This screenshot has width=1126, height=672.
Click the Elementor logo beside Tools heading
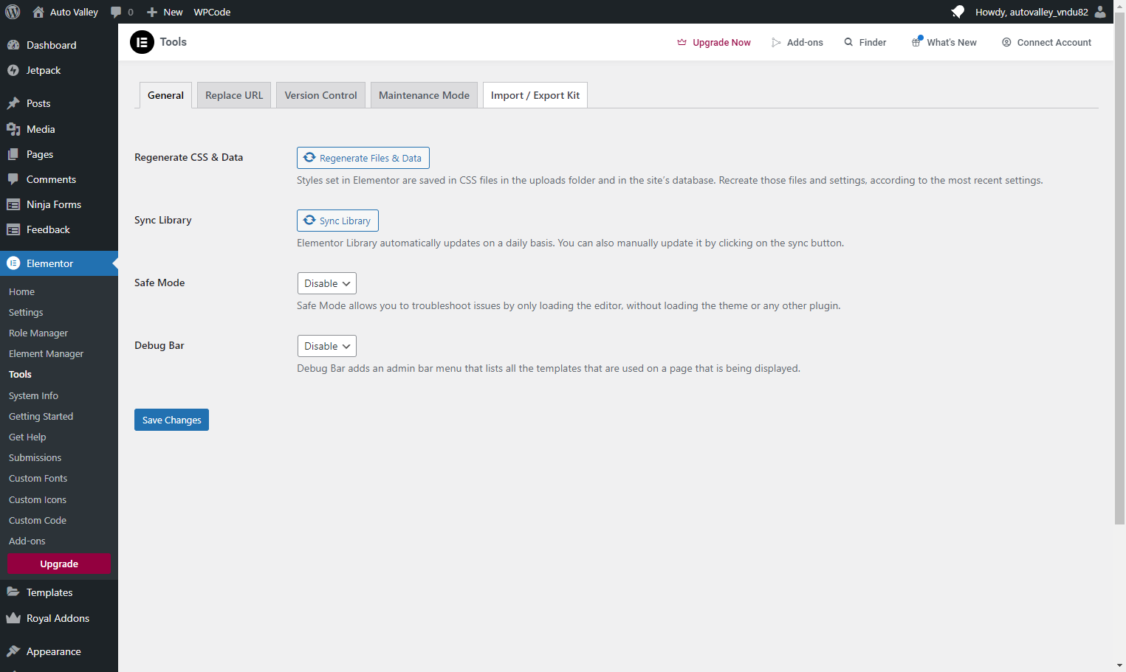(x=142, y=42)
